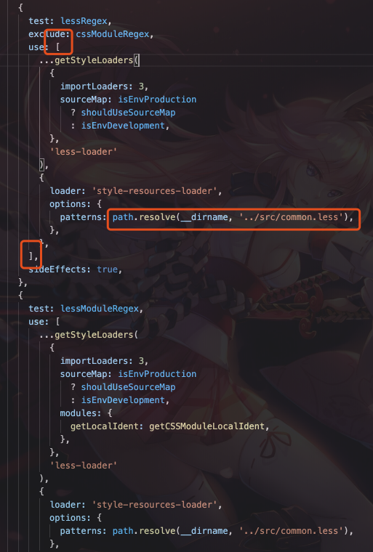Click the bottom '../src/common.less' path string
Viewport: 373px width, 552px height.
292,530
